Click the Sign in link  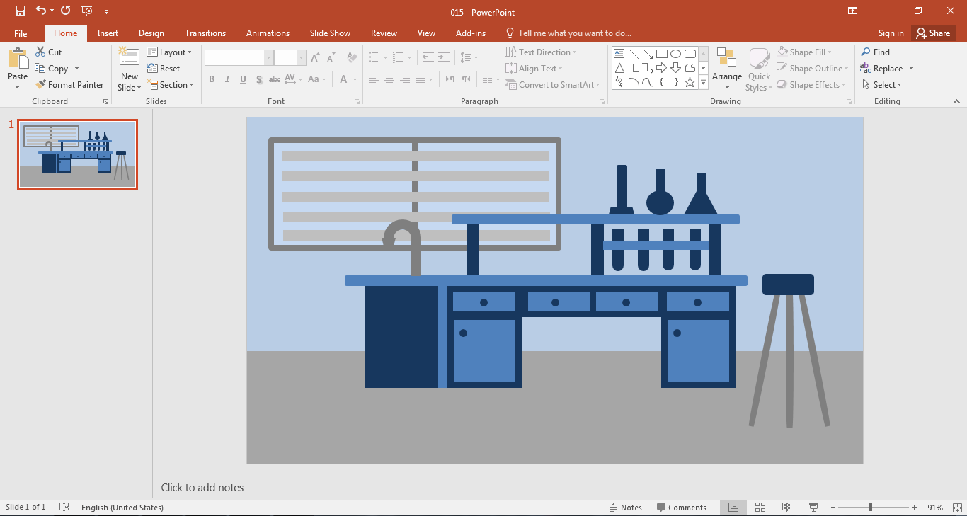pyautogui.click(x=891, y=33)
